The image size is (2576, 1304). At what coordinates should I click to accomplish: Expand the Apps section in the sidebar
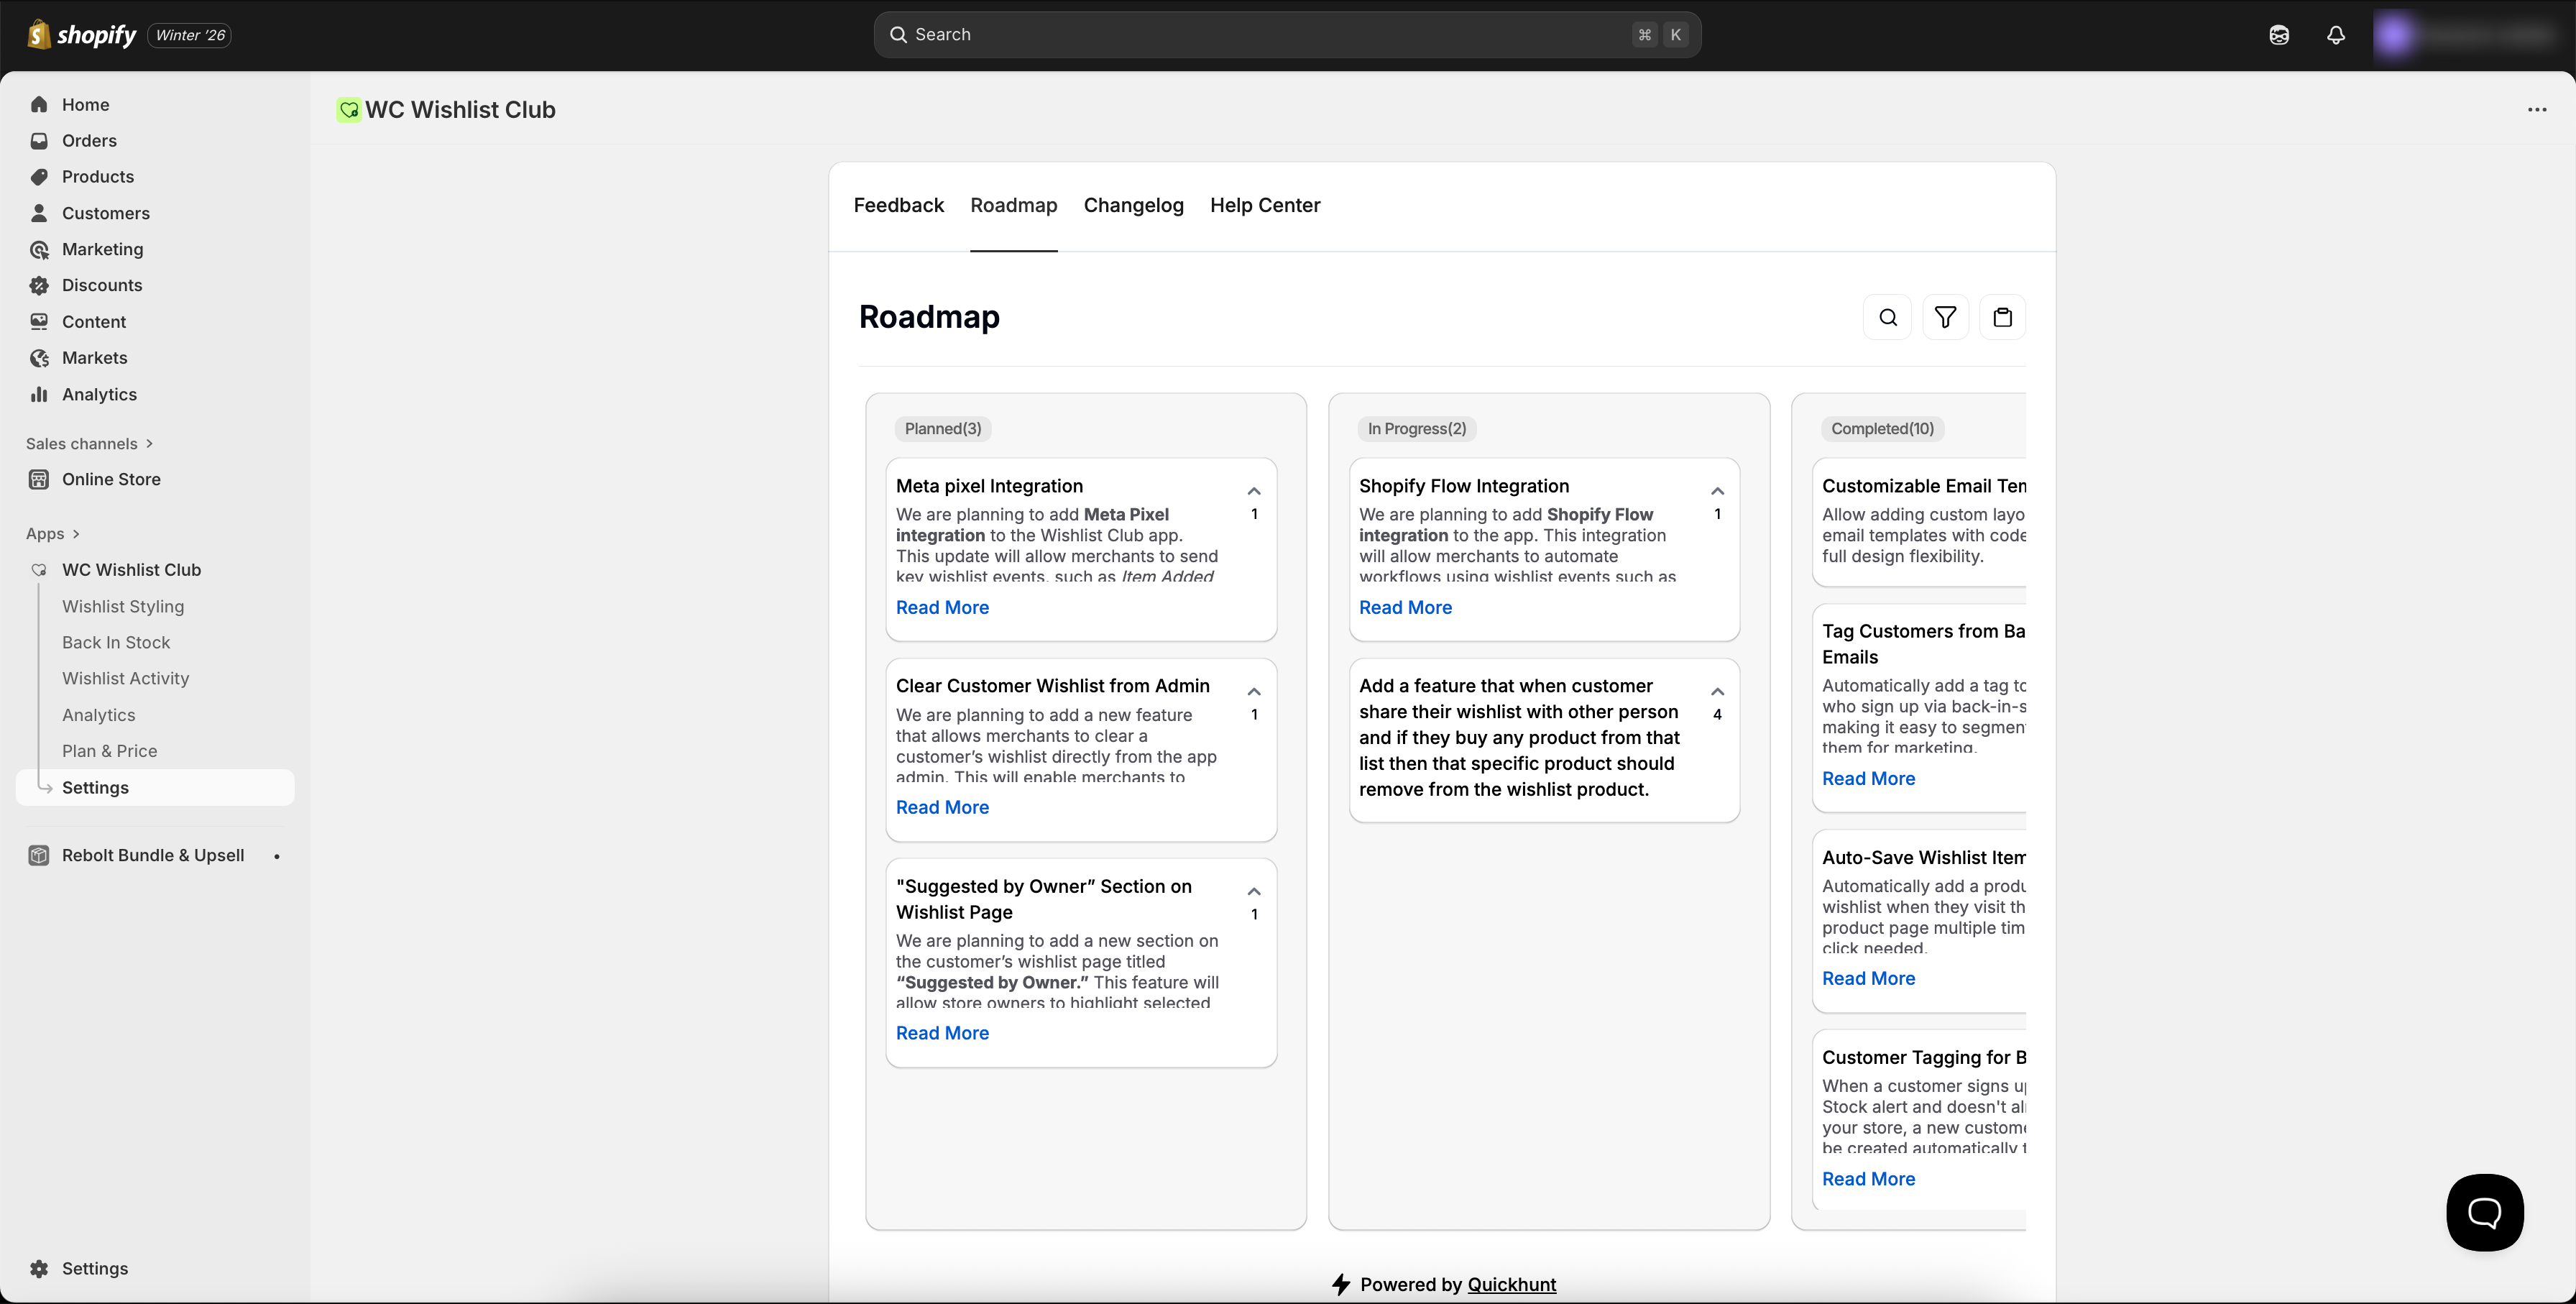coord(53,534)
